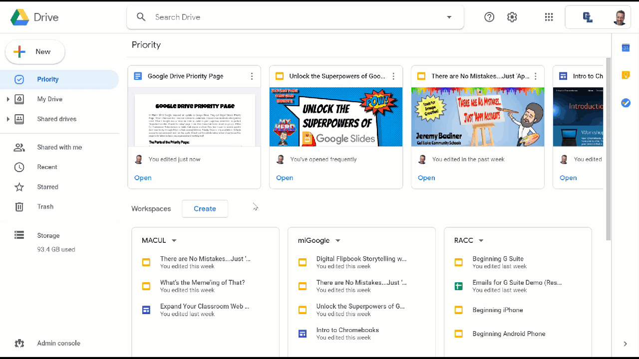Viewport: 639px width, 359px height.
Task: Open more options for Google Drive Priority Page card
Action: (x=252, y=76)
